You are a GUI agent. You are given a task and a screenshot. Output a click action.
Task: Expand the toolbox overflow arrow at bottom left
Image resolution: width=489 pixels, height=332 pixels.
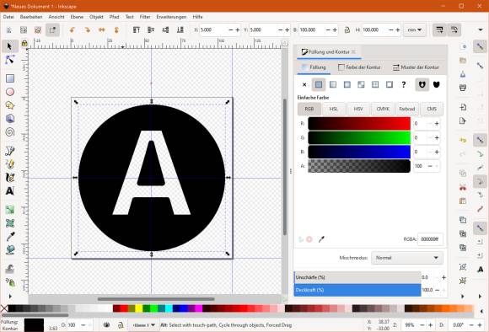coord(9,296)
